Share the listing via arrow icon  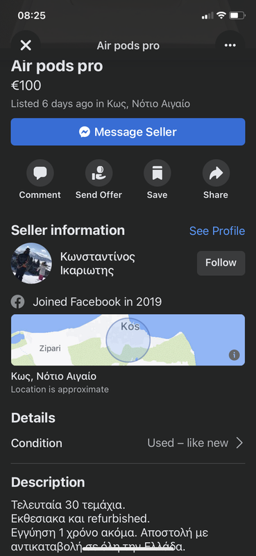(216, 173)
